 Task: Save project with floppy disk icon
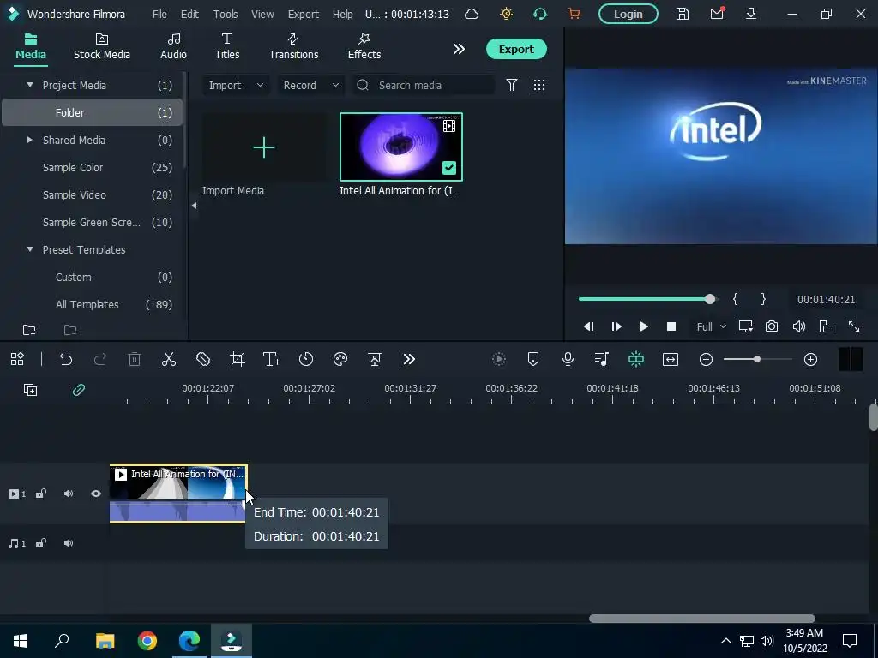(682, 14)
